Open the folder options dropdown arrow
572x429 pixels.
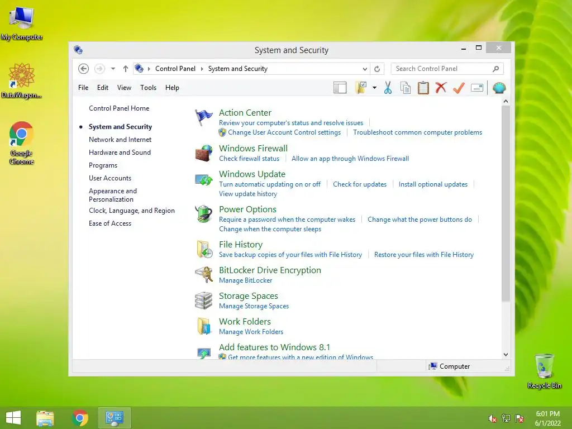point(374,88)
